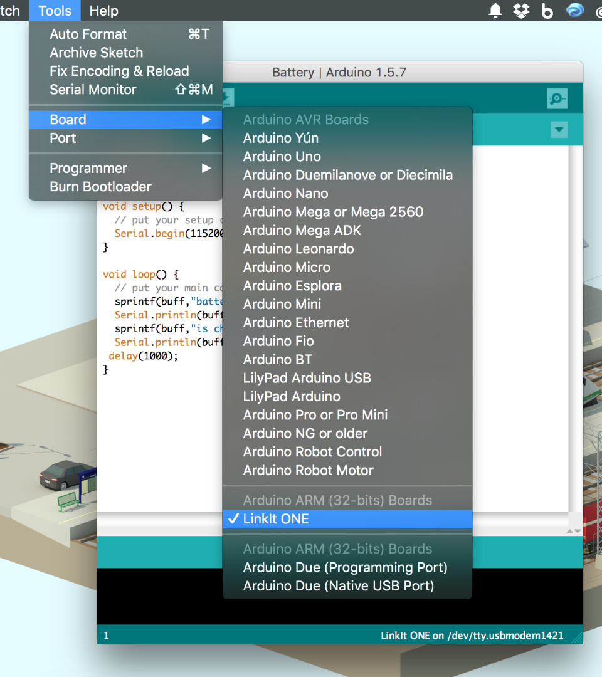The image size is (602, 677).
Task: Select Arduino Ethernet board
Action: pyautogui.click(x=347, y=323)
